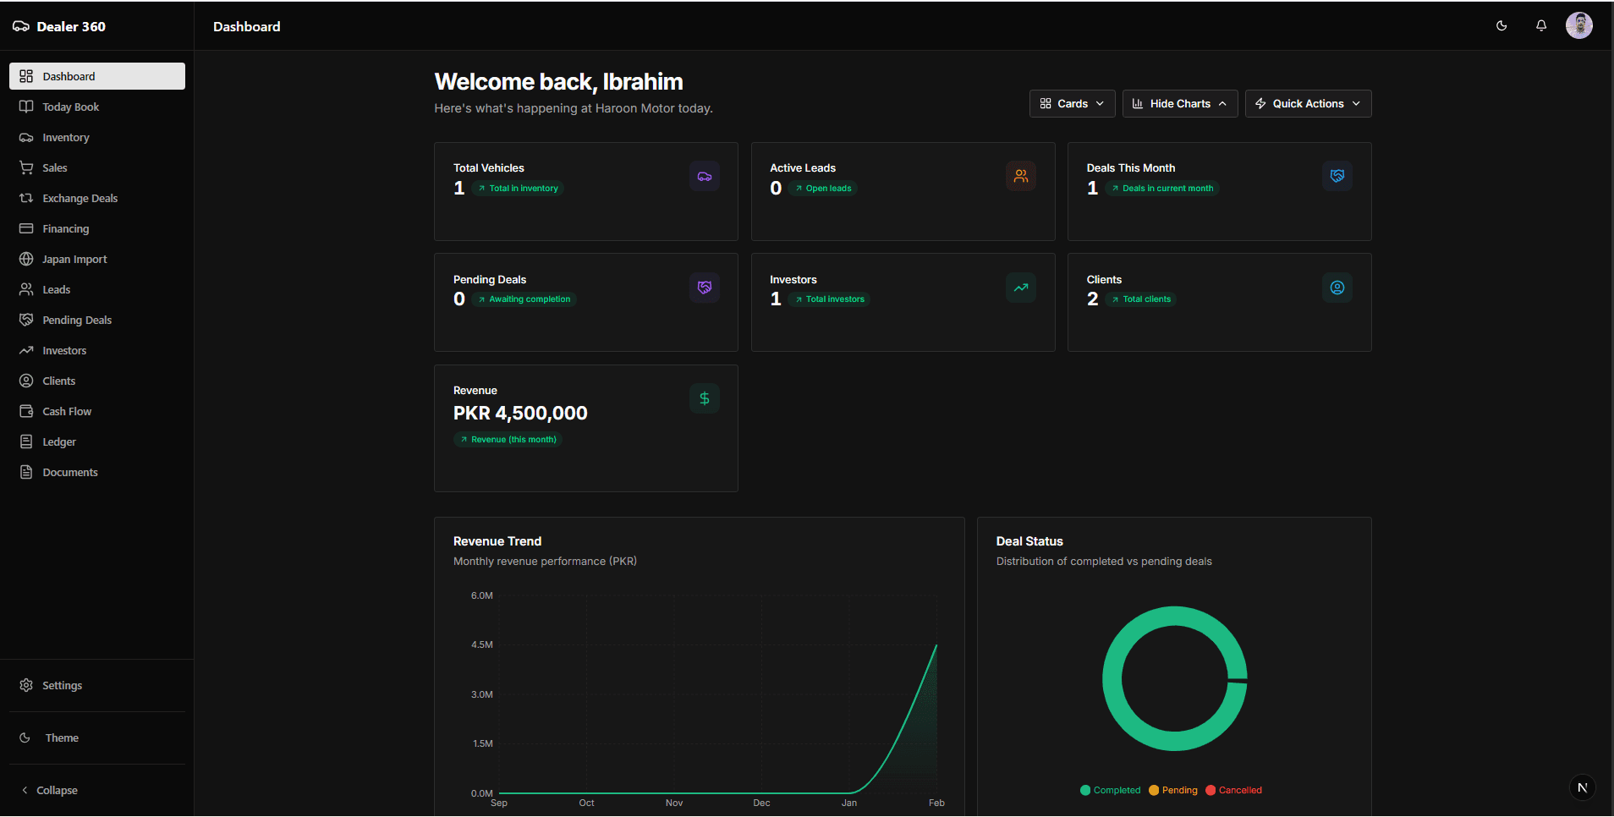Open the Inventory section in sidebar
Image resolution: width=1614 pixels, height=817 pixels.
point(65,137)
